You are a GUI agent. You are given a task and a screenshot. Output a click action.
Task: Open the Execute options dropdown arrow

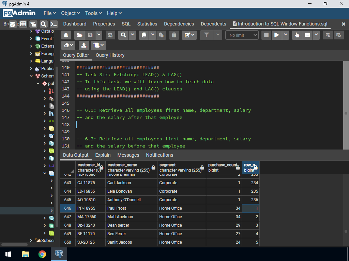pos(285,35)
